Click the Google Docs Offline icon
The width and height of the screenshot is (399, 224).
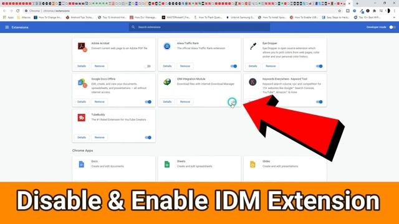82,83
